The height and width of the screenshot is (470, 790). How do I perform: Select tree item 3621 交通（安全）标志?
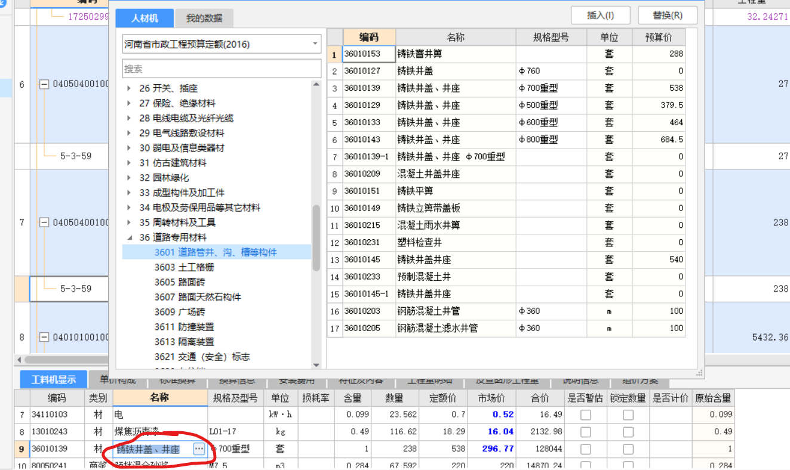click(x=202, y=357)
